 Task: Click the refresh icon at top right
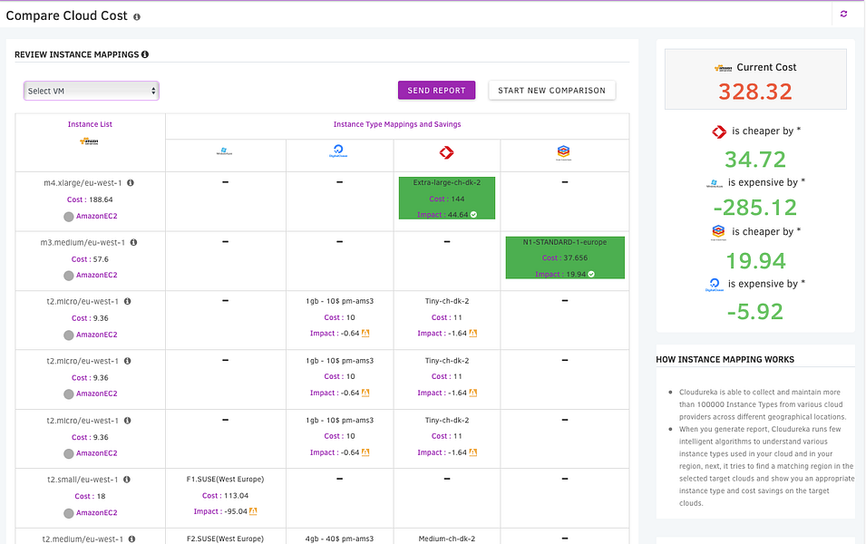click(843, 14)
